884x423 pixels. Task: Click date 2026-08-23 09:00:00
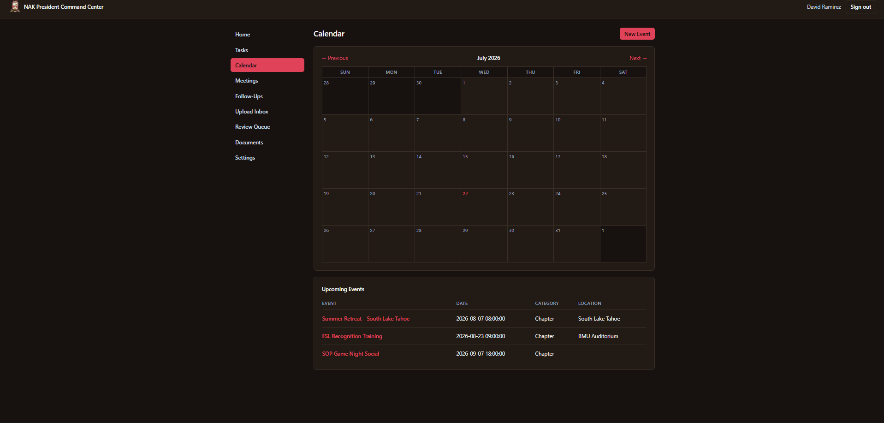[x=481, y=336]
